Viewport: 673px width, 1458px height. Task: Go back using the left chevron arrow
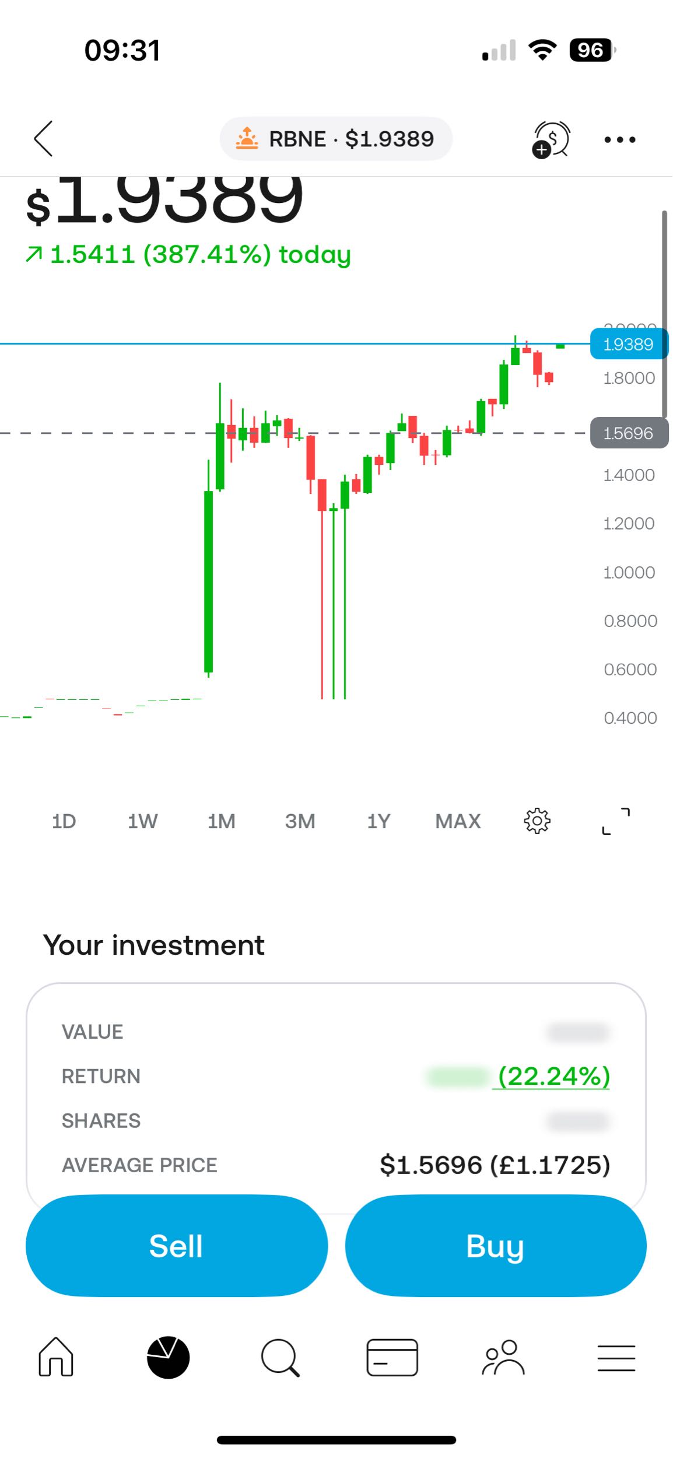pyautogui.click(x=43, y=139)
